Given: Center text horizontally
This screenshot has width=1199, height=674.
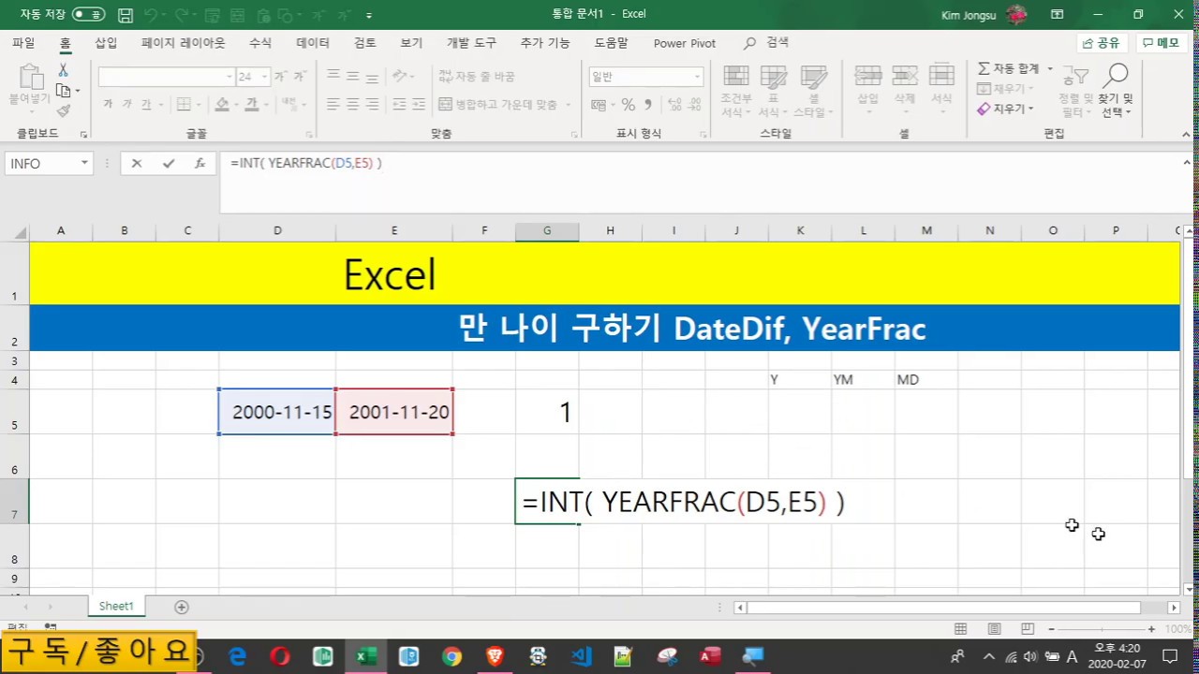Looking at the screenshot, I should tap(353, 105).
